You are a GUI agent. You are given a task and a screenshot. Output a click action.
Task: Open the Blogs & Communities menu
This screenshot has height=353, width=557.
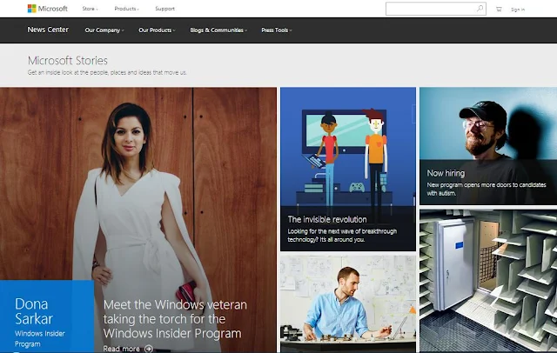[218, 30]
